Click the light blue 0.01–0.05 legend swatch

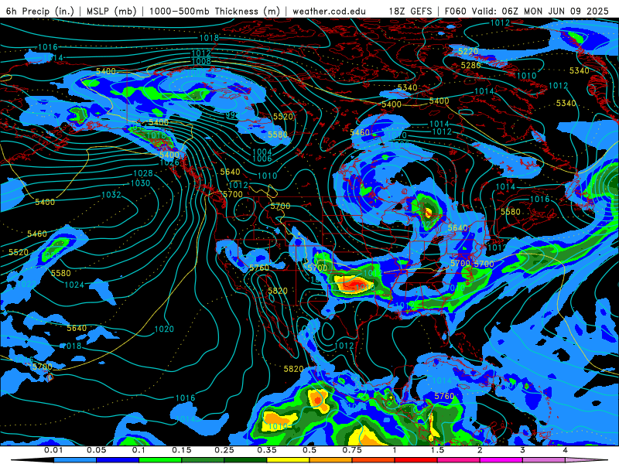75,460
